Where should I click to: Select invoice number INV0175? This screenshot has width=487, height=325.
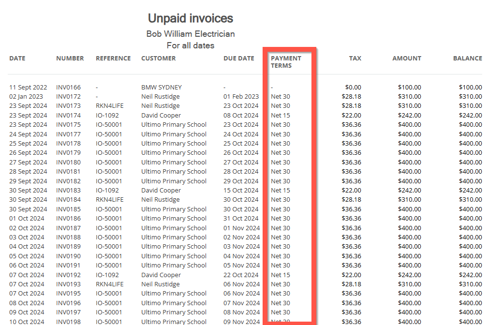(x=68, y=125)
